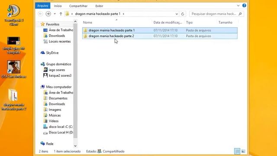Image resolution: width=277 pixels, height=156 pixels.
Task: Select Grupo doméstico
Action: tap(58, 64)
